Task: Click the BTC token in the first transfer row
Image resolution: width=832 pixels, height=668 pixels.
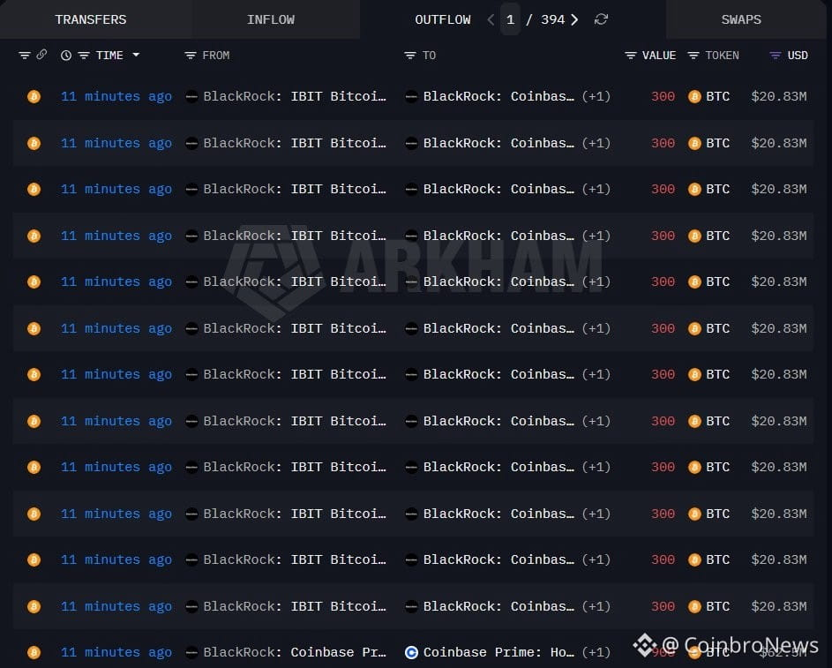Action: [708, 96]
